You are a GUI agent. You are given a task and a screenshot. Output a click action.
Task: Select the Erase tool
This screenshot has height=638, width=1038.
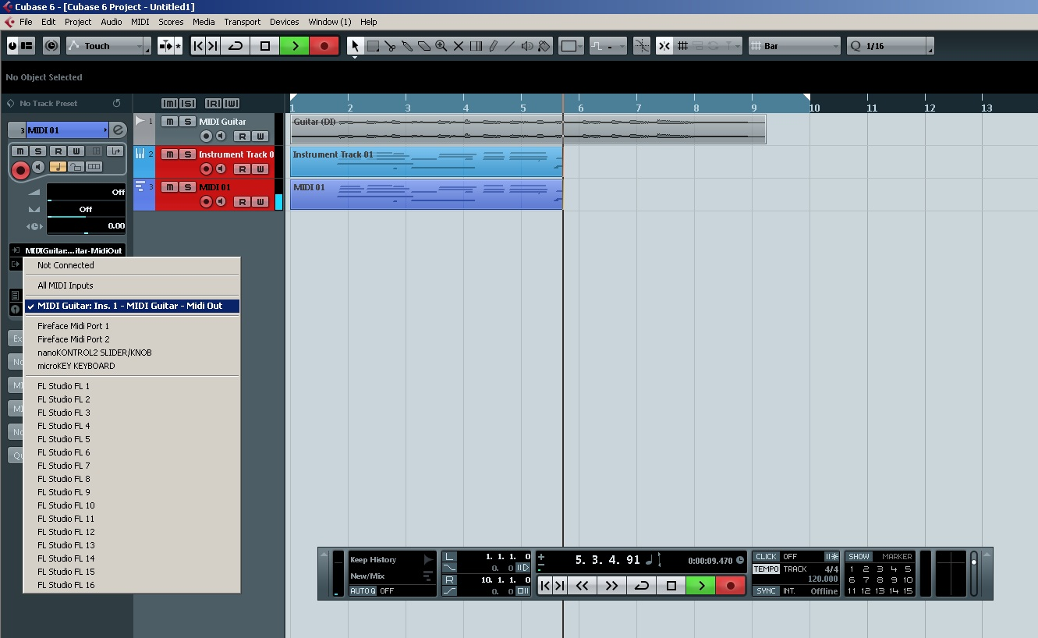pos(424,46)
